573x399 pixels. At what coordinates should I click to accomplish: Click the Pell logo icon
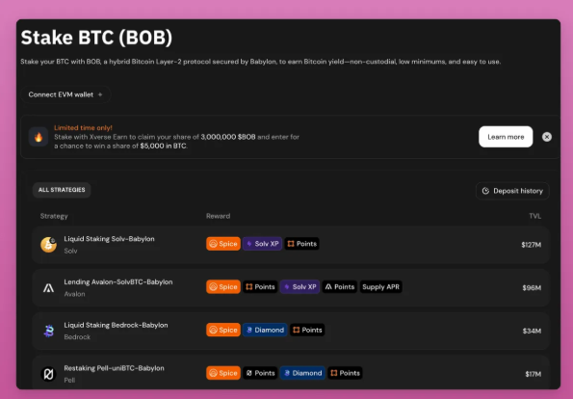(48, 374)
